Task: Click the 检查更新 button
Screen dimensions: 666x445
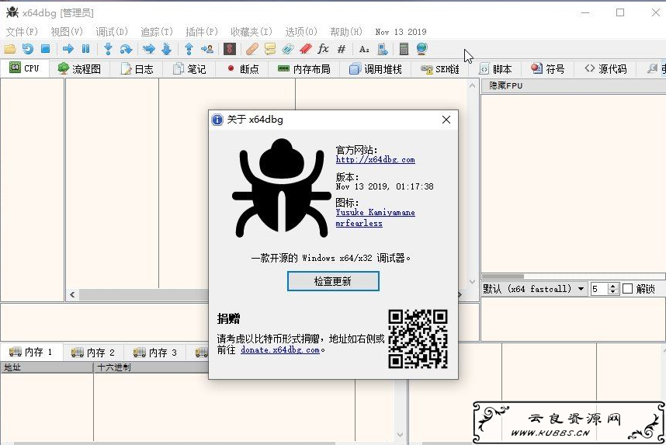Action: (x=333, y=281)
